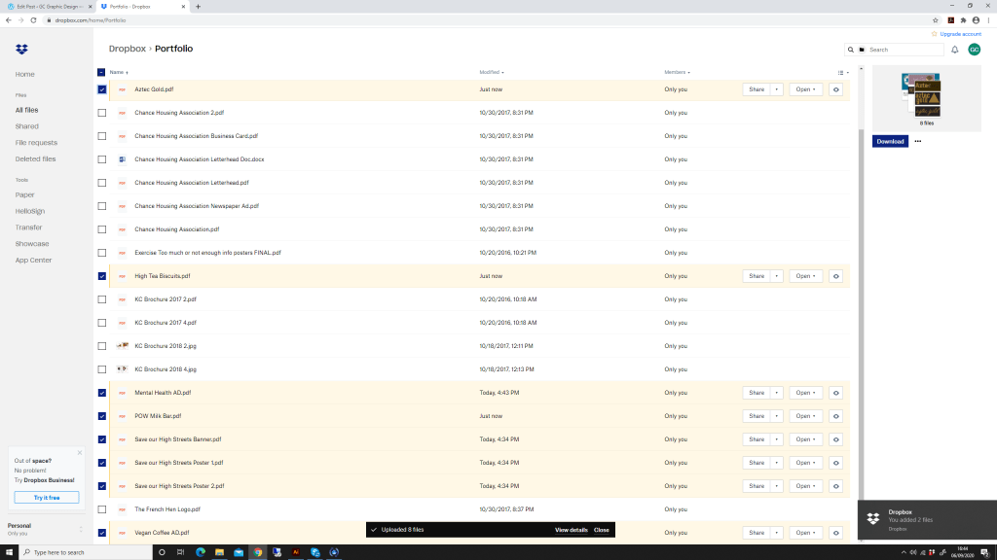Click View details in upload notification

[571, 530]
